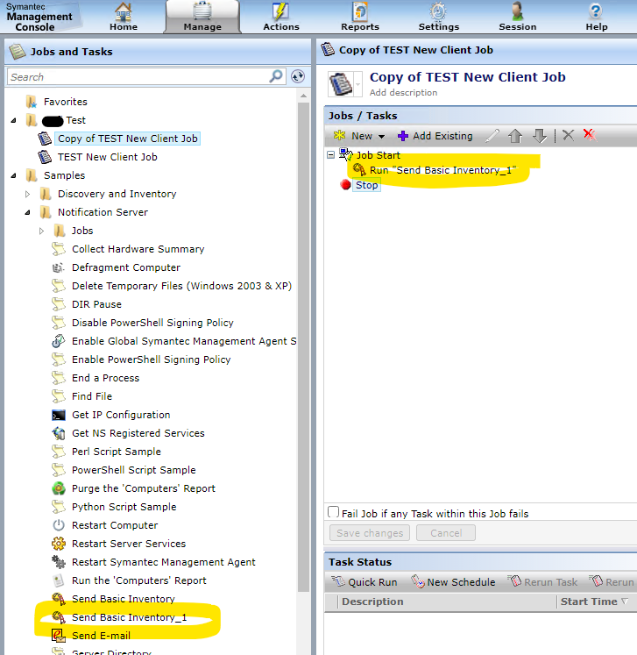Click the Get NS Registered Services icon
Viewport: 637px width, 655px height.
pyautogui.click(x=59, y=433)
